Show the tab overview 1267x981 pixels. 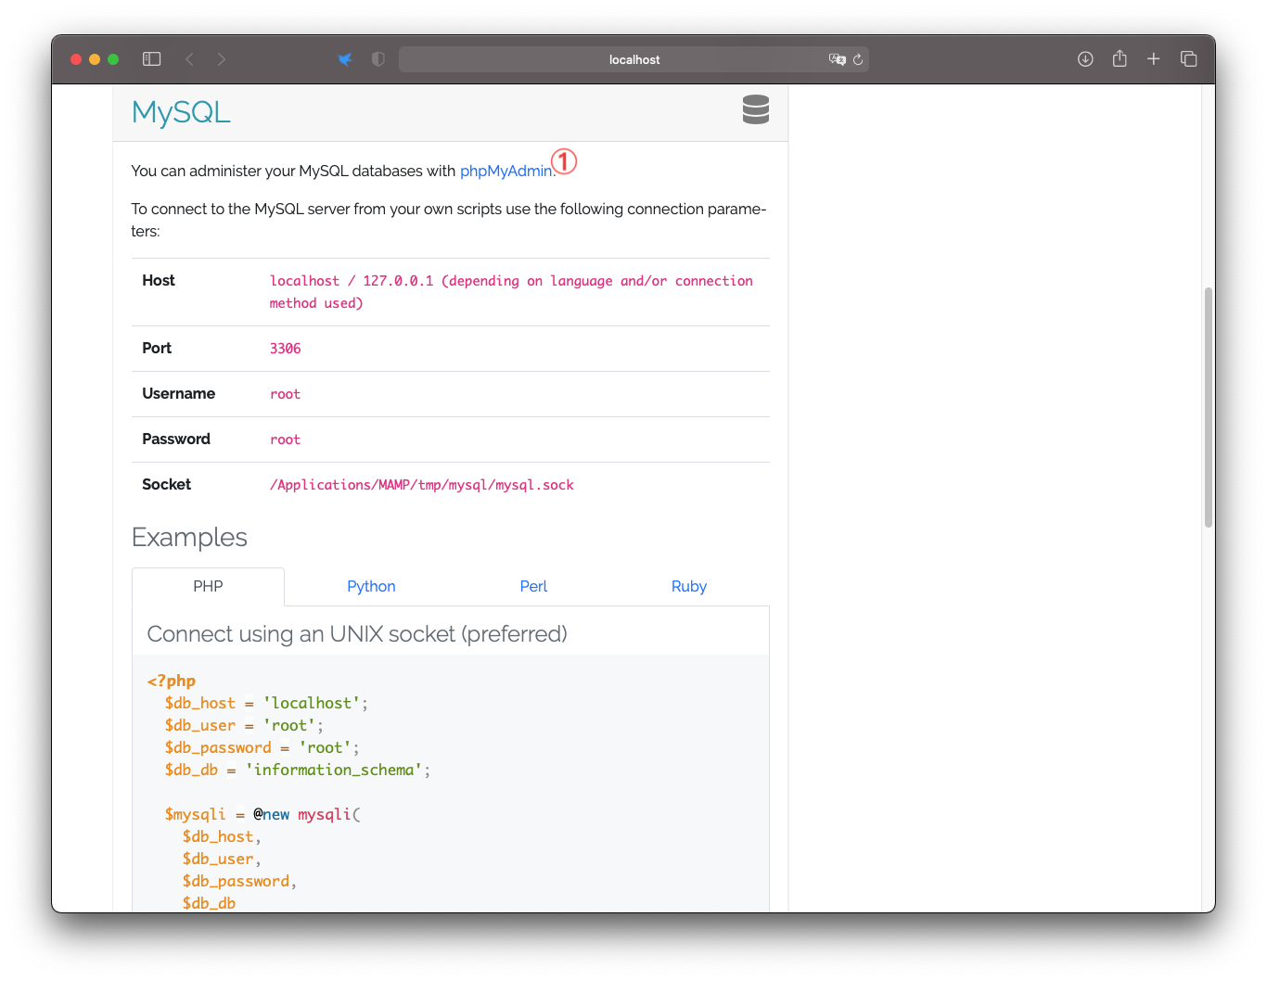point(1188,59)
